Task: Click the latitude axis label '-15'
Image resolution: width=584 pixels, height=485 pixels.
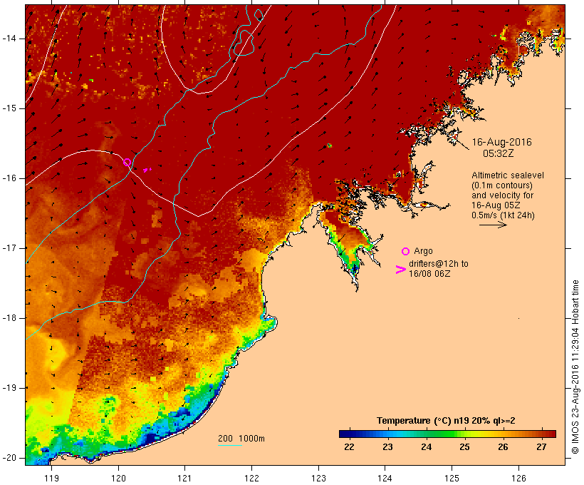Action: 9,108
